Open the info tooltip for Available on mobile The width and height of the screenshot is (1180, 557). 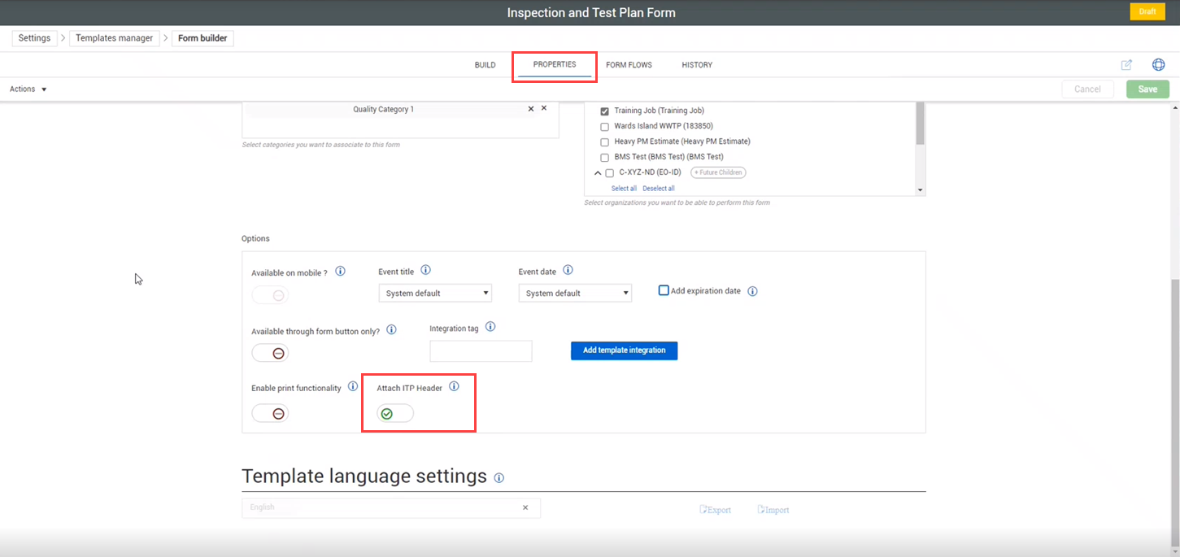tap(341, 272)
